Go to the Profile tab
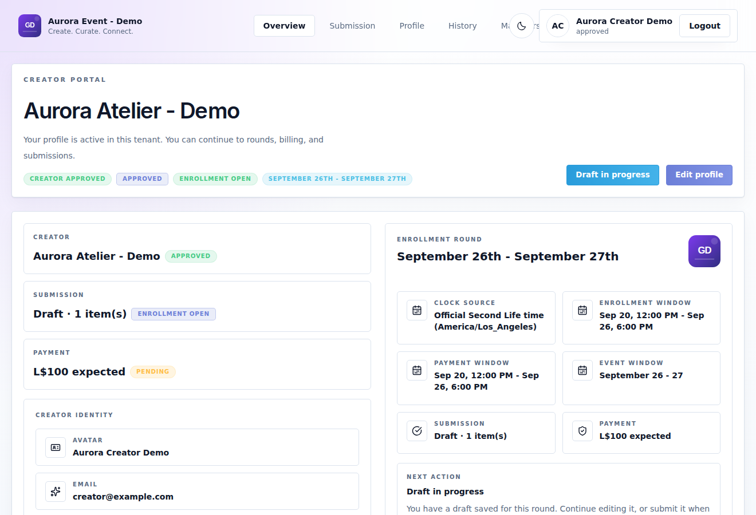 [412, 26]
